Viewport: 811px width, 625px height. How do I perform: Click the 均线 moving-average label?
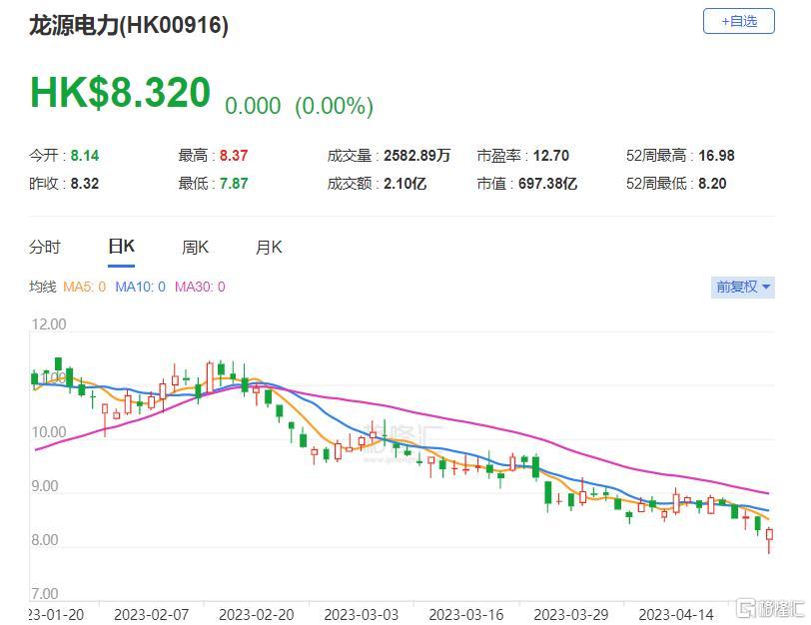(x=42, y=287)
